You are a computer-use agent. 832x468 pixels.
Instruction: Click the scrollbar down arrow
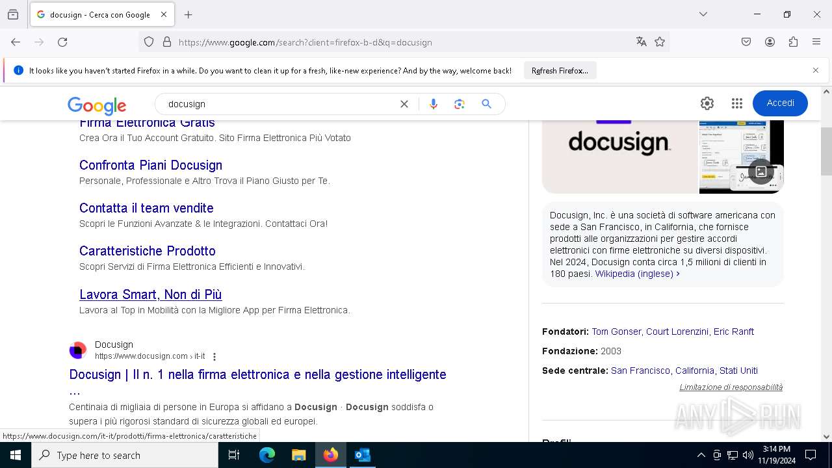[x=826, y=437]
